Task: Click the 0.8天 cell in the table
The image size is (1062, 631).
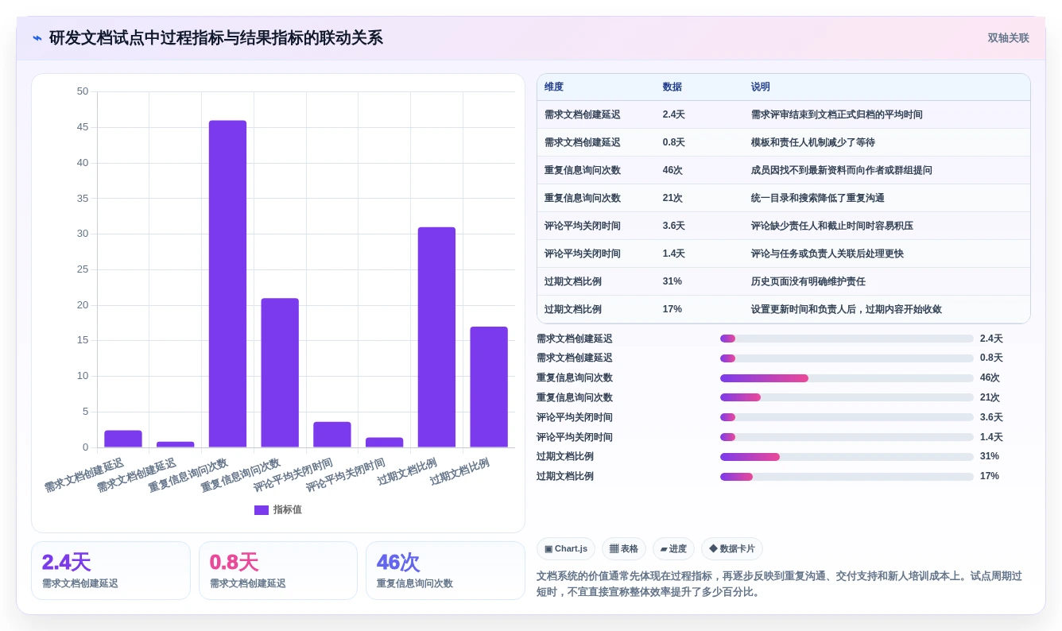Action: tap(674, 143)
